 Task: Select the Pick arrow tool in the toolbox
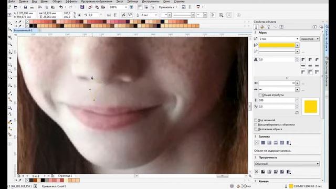pos(10,23)
